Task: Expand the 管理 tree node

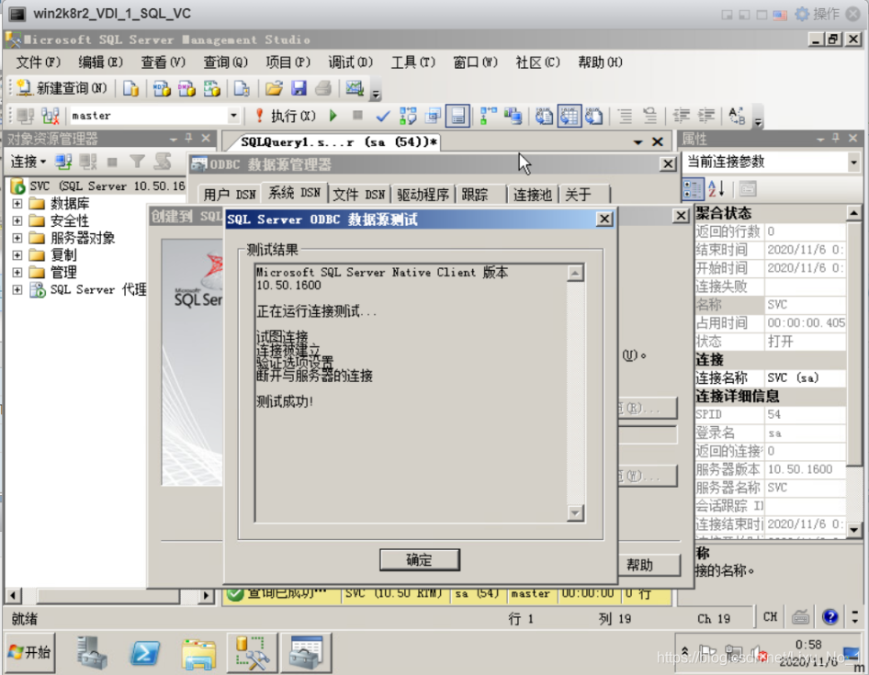Action: (17, 272)
